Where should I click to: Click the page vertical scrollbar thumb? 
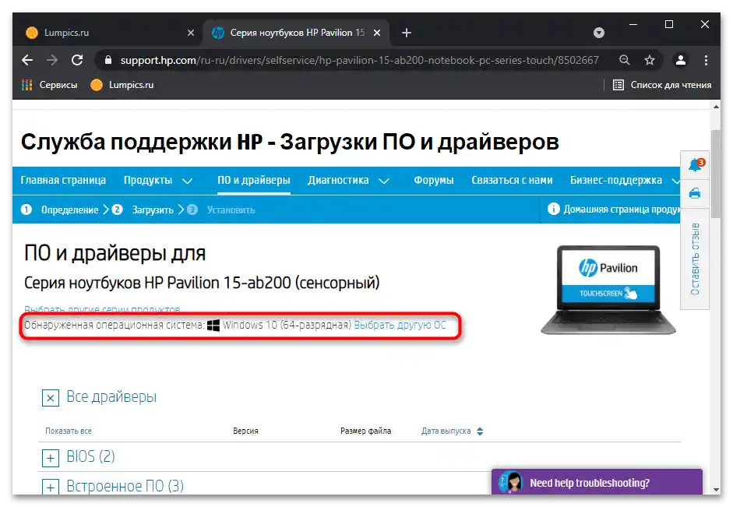click(x=716, y=174)
